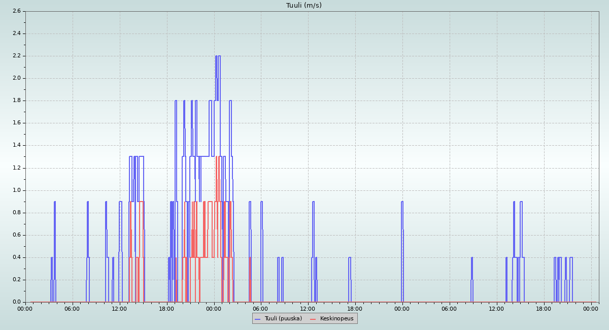Click the 0.2 y-axis tick label

[16, 280]
